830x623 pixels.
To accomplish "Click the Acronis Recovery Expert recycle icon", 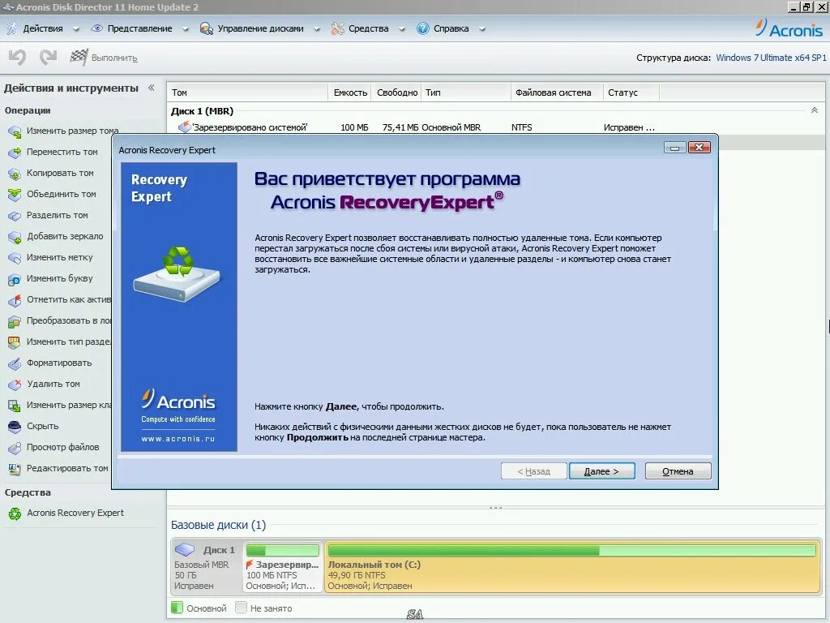I will [x=15, y=513].
